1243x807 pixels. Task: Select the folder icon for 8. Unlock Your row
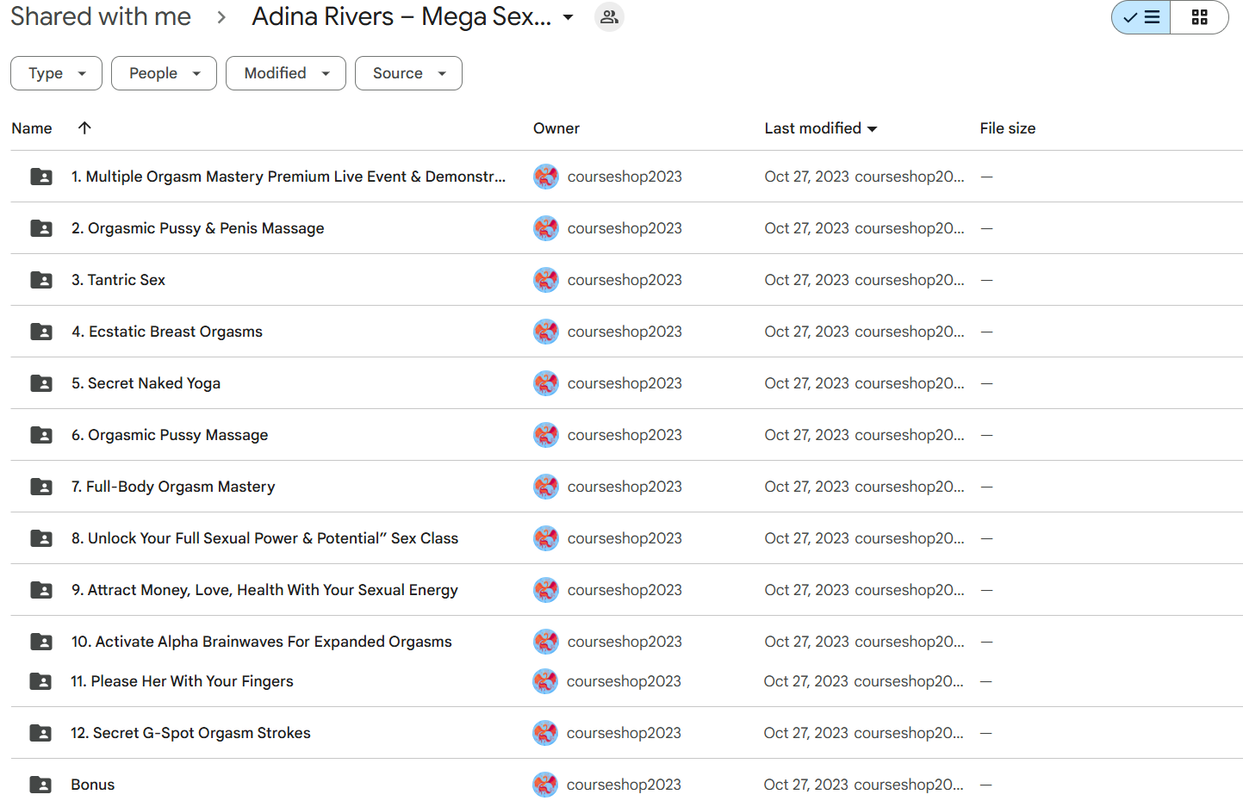[41, 538]
